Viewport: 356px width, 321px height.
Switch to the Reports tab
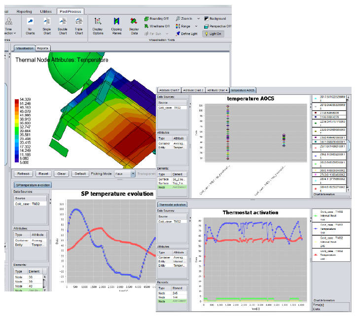click(x=43, y=48)
